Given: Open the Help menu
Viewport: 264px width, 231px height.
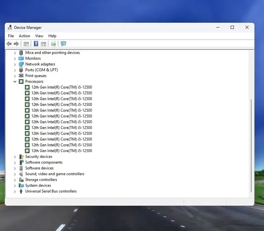Looking at the screenshot, I should (52, 36).
